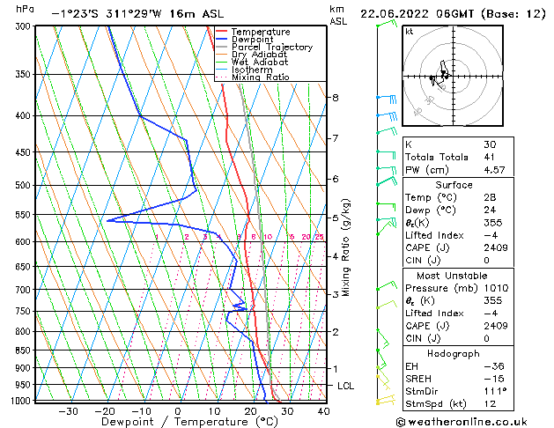The height and width of the screenshot is (428, 554).
Task: Click the "kt" unit label in the hodograph
Action: click(x=410, y=32)
